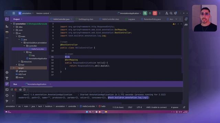Expand the target folder

coord(14,68)
